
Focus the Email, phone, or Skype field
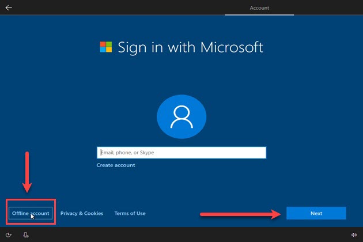coord(181,153)
